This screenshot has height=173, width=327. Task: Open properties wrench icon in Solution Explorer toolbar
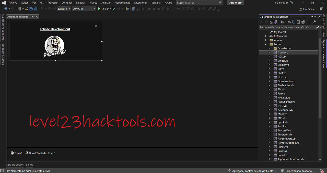(314, 22)
